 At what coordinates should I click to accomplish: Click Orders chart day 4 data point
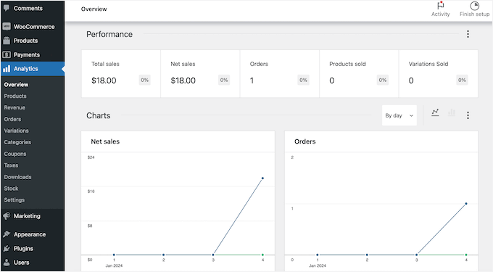pyautogui.click(x=466, y=204)
